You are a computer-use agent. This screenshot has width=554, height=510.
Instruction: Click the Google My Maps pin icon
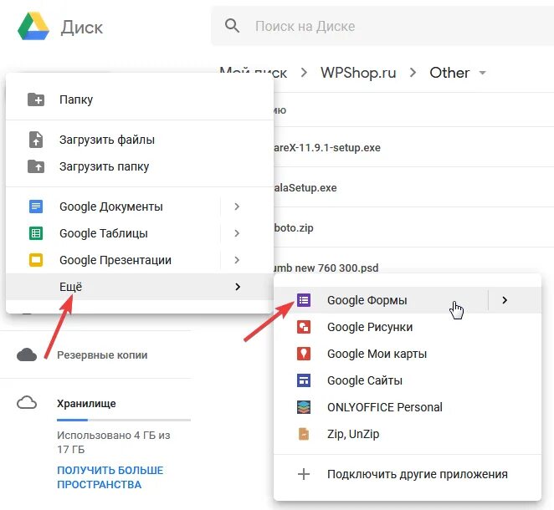point(304,354)
